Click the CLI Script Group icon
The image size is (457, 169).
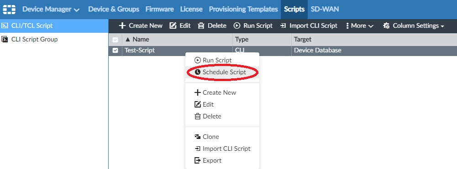click(5, 39)
